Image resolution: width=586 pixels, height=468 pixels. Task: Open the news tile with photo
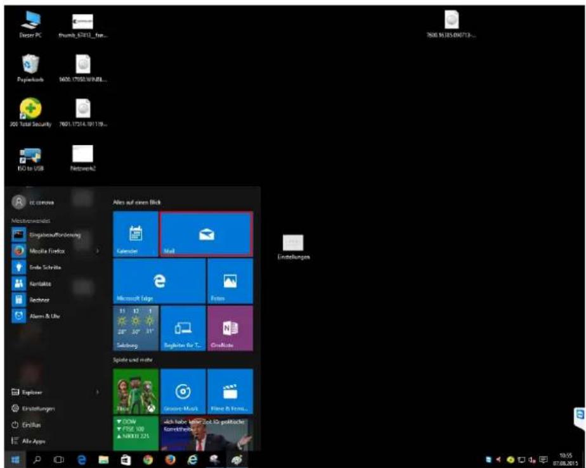pyautogui.click(x=206, y=434)
